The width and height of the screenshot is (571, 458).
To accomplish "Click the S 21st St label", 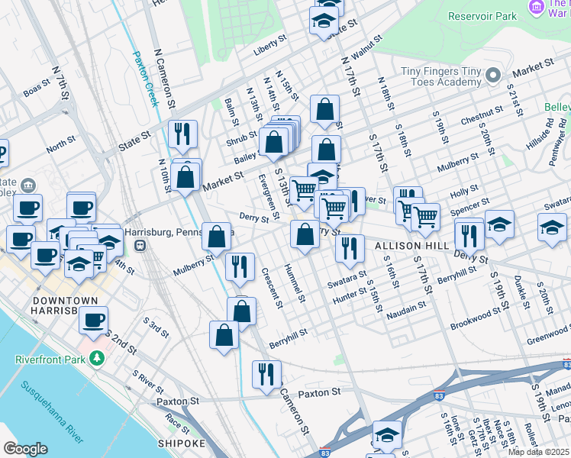I will (x=515, y=100).
